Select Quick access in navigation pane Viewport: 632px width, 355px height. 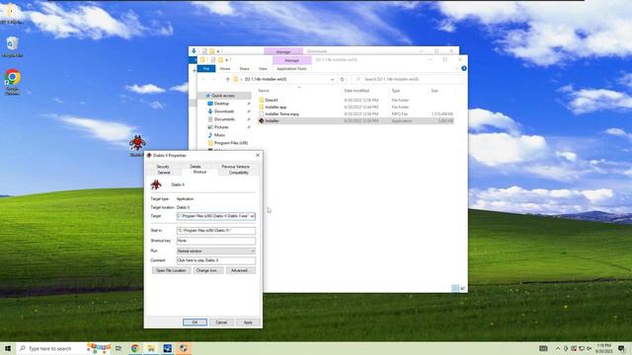[x=223, y=96]
